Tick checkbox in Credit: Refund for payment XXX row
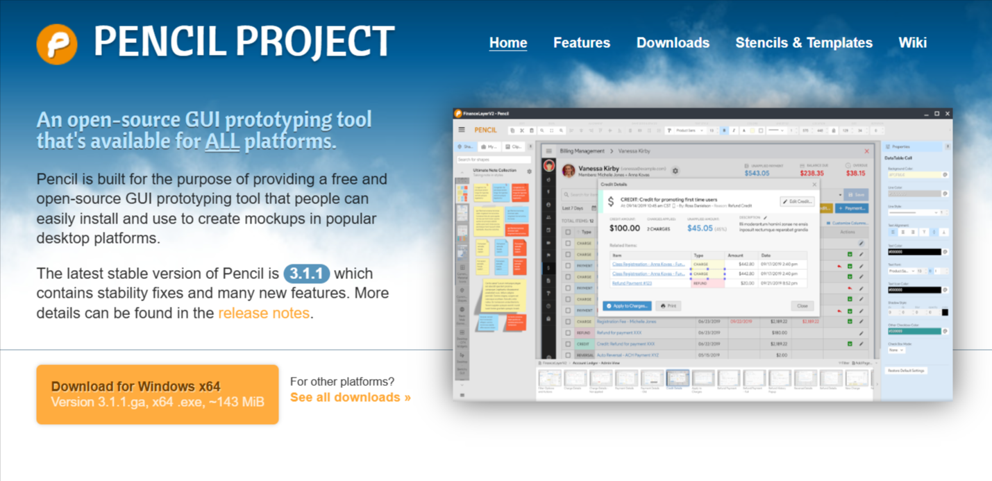Screen dimensions: 992x481 pos(568,344)
